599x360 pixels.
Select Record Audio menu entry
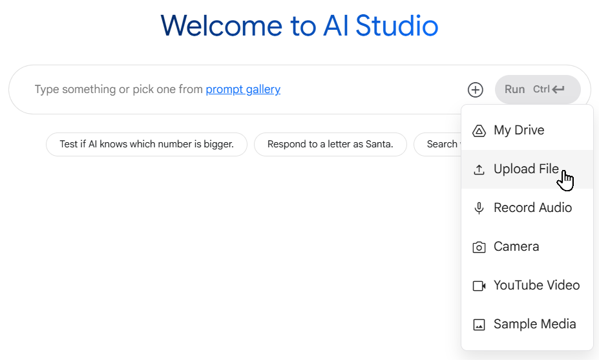tap(527, 208)
